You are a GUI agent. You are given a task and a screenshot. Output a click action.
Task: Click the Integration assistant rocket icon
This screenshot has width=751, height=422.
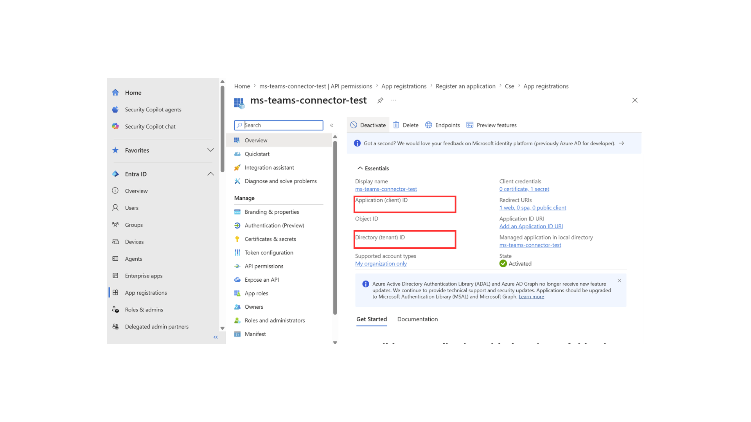coord(237,168)
